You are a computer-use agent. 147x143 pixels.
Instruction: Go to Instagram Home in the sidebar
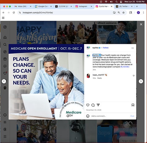pos(5,37)
